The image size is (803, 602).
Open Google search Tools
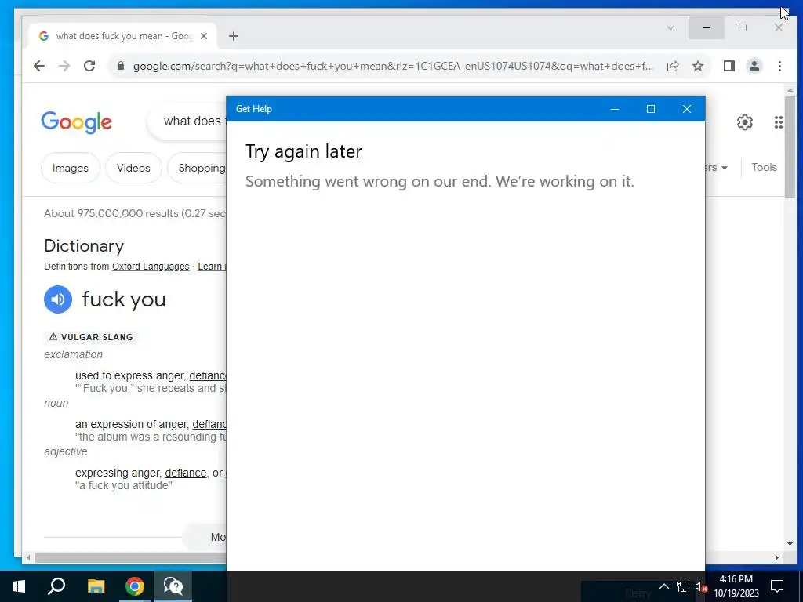[764, 168]
